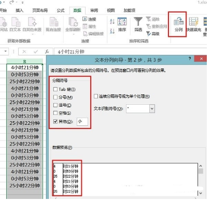Switch to the 插入 (Insert) tab
This screenshot has height=200, width=212.
pos(19,10)
